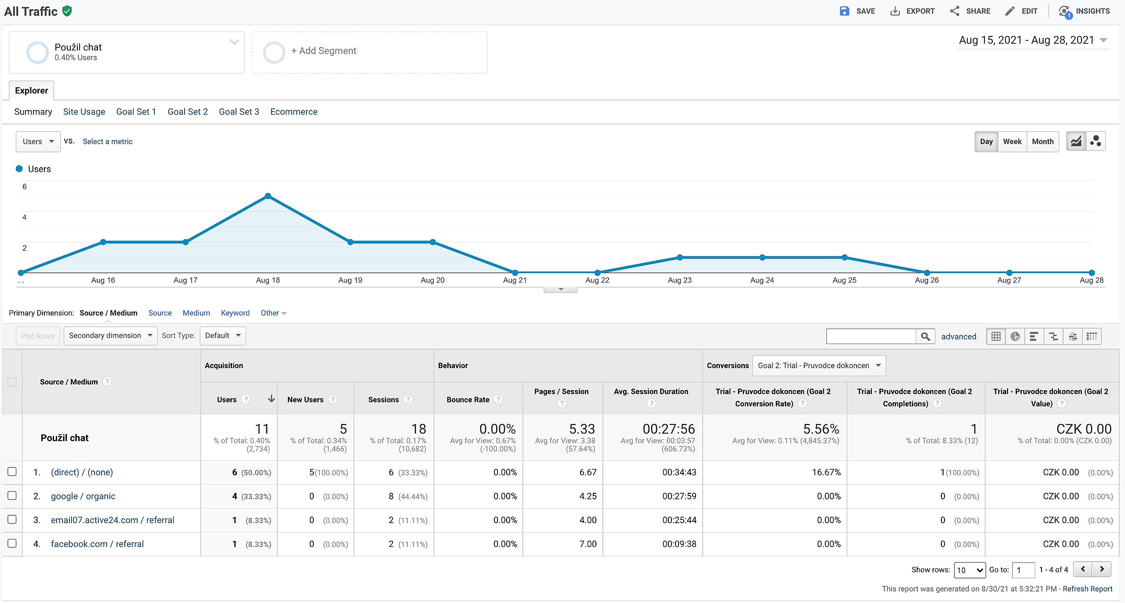Open the Ecommerce tab

(x=294, y=112)
